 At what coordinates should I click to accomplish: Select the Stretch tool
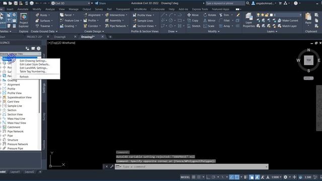click(x=194, y=26)
